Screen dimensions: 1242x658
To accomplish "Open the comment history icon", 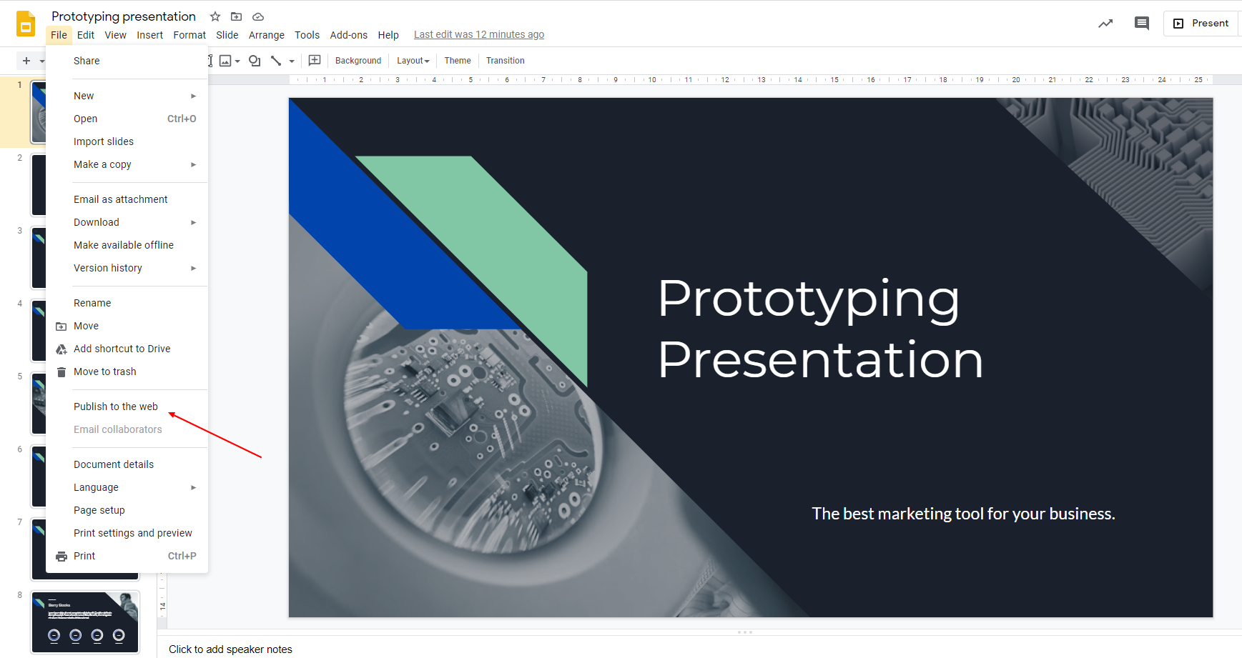I will tap(1142, 24).
